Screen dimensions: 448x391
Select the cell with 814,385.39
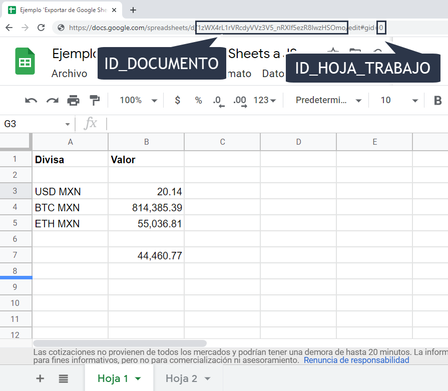(146, 207)
